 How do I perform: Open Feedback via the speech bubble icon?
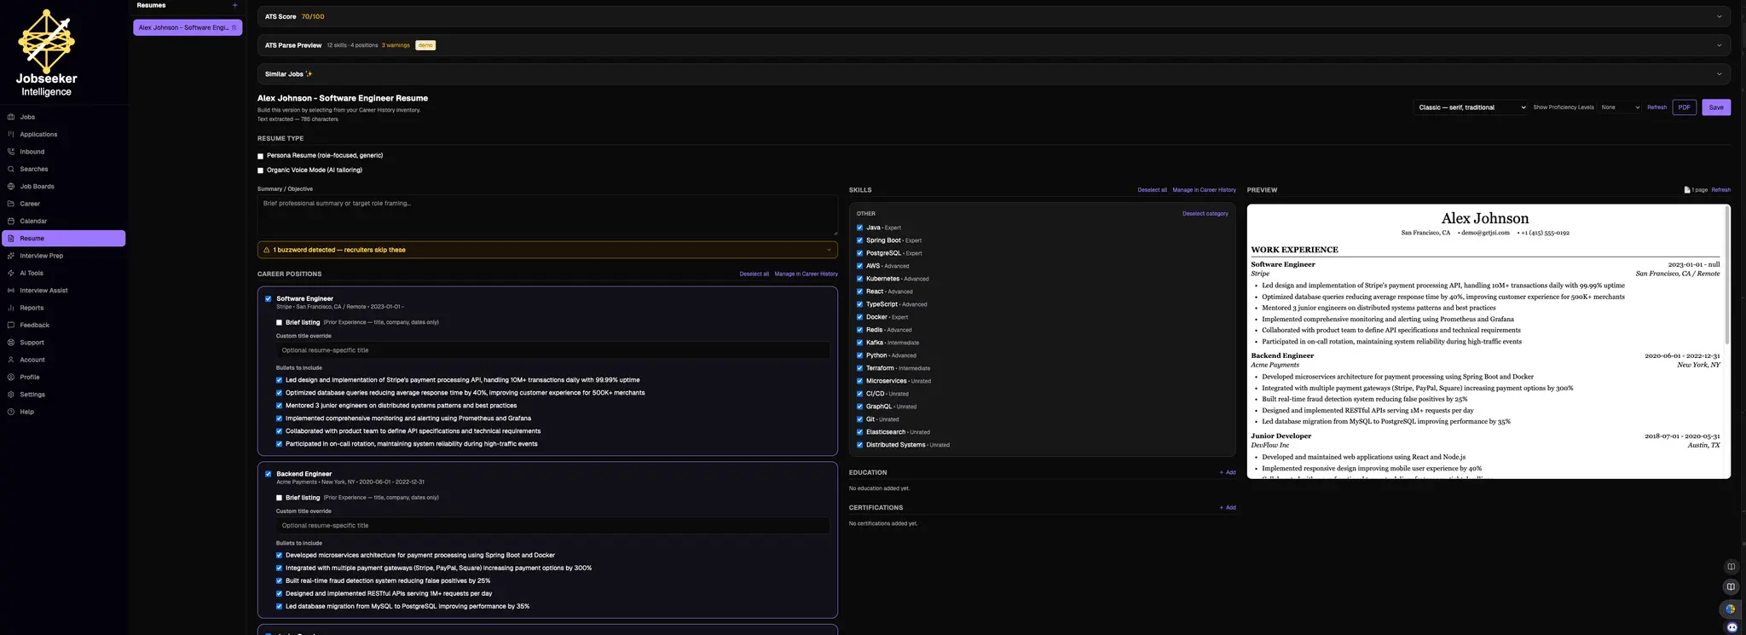pyautogui.click(x=11, y=325)
